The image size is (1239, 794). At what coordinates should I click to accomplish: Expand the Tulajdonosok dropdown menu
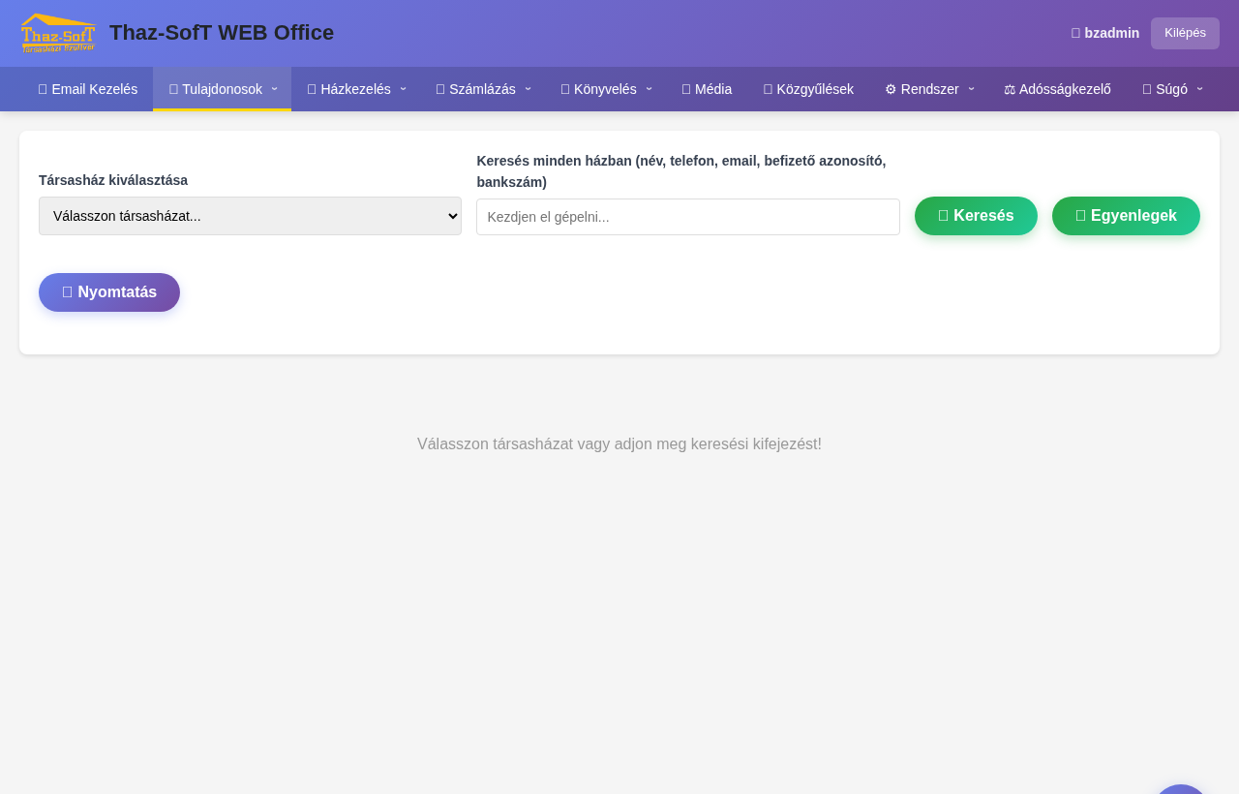pyautogui.click(x=223, y=89)
